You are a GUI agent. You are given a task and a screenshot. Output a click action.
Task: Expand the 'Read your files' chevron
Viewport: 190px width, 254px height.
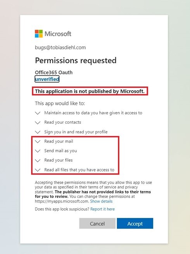[38, 161]
